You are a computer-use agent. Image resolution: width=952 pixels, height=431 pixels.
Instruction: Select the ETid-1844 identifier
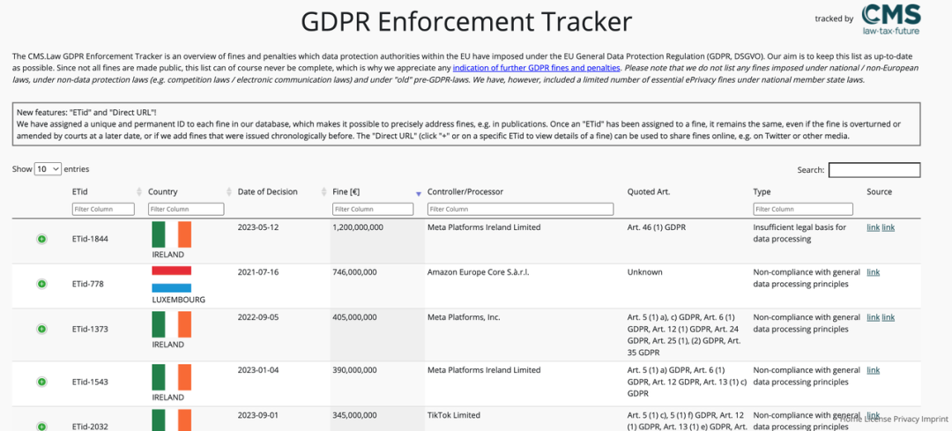click(90, 239)
